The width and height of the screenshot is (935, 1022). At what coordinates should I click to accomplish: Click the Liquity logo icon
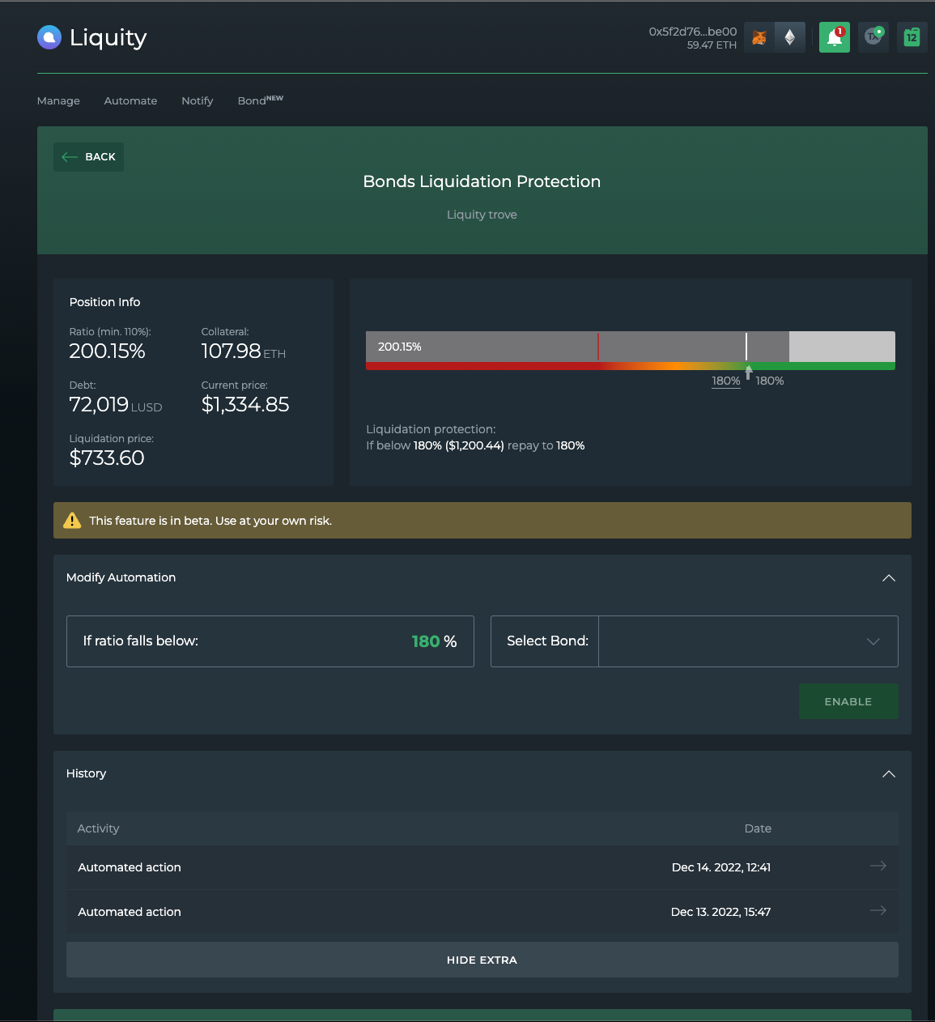point(49,37)
